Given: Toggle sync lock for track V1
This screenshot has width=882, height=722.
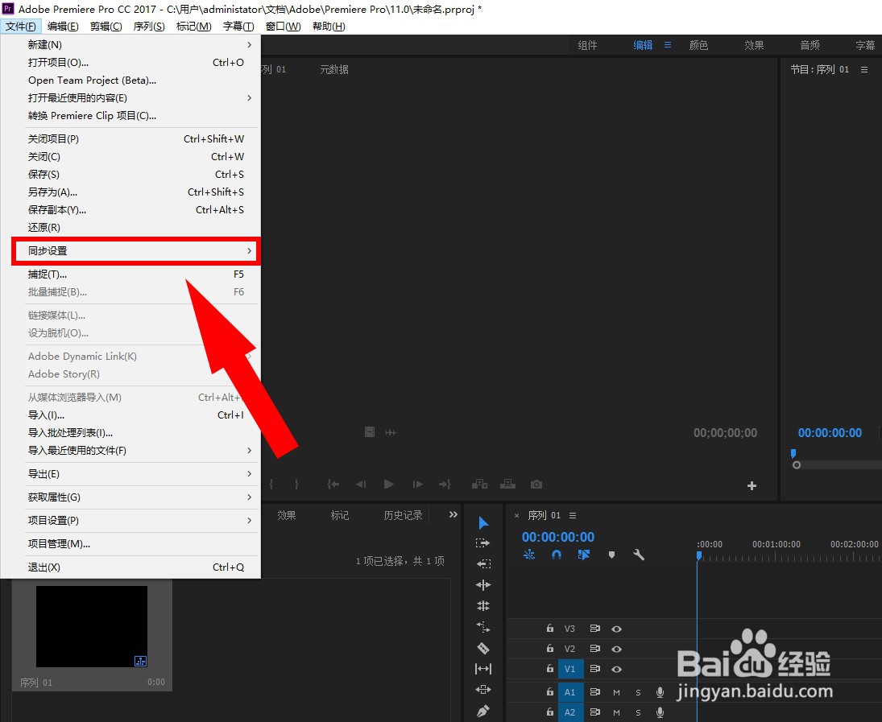Looking at the screenshot, I should tap(594, 669).
